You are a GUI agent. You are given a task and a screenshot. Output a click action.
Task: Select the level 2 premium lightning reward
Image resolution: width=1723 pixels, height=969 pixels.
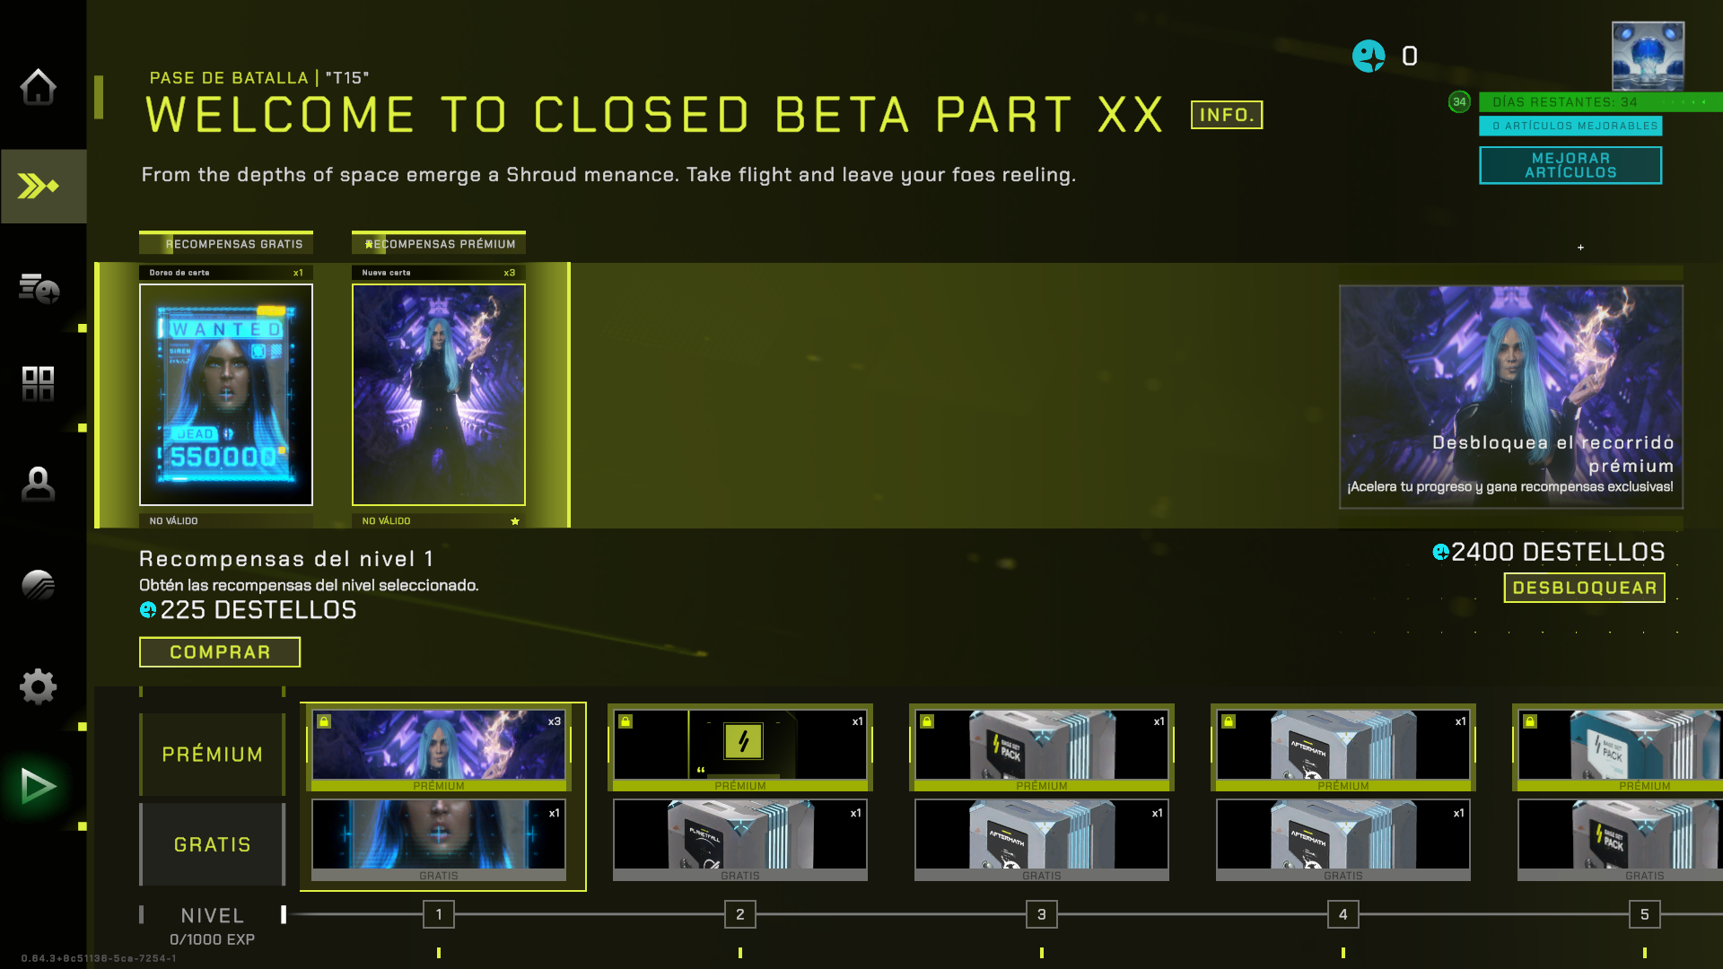[740, 747]
